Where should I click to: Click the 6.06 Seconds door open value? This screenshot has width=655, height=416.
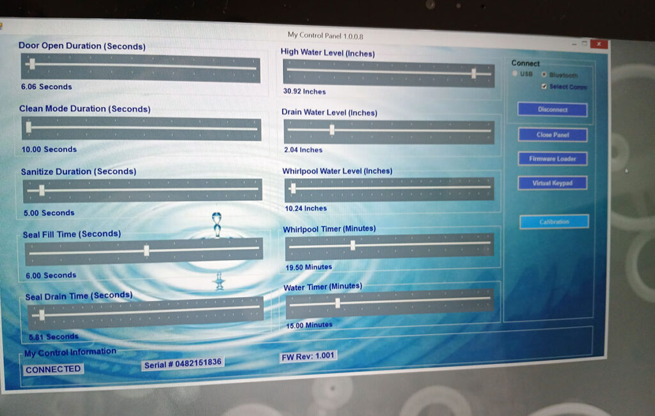tap(46, 87)
